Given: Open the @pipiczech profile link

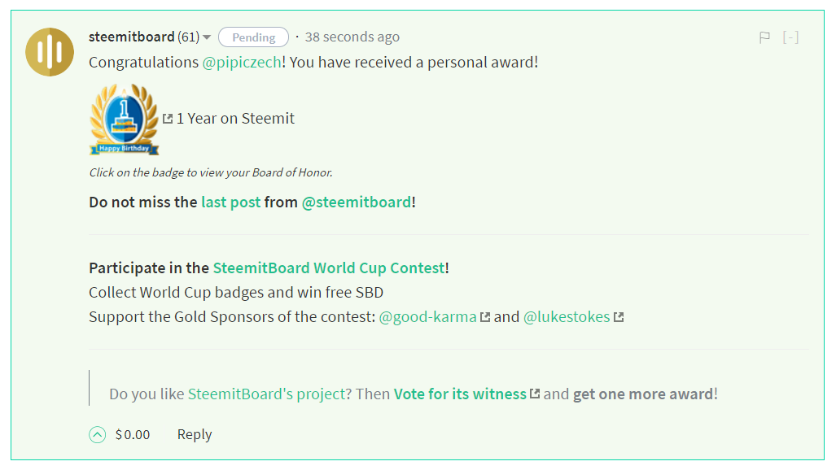Looking at the screenshot, I should coord(242,63).
